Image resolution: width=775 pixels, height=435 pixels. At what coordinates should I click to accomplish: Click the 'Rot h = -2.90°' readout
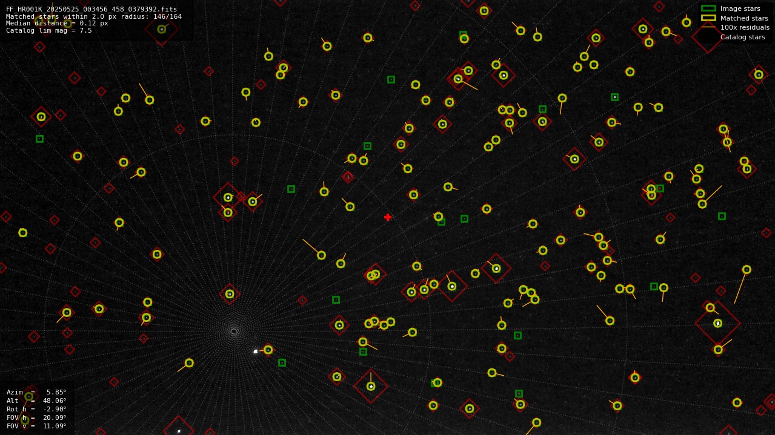[36, 409]
